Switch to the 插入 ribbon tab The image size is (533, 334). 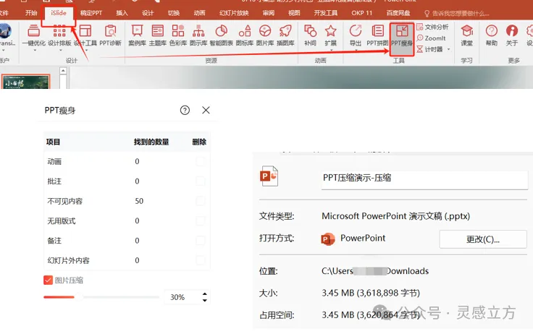tap(122, 13)
